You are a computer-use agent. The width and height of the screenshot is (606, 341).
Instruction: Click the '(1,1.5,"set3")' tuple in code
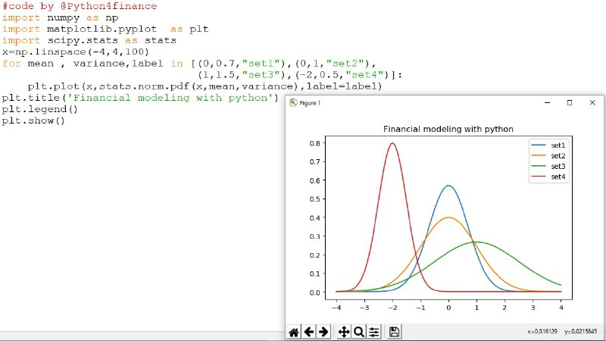click(x=242, y=74)
